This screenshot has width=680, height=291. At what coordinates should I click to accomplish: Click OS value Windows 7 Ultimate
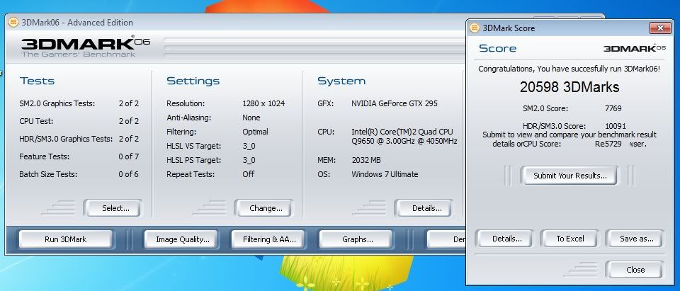[x=385, y=174]
